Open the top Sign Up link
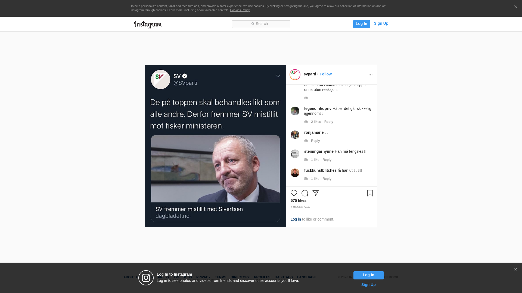Image resolution: width=522 pixels, height=293 pixels. (x=381, y=24)
